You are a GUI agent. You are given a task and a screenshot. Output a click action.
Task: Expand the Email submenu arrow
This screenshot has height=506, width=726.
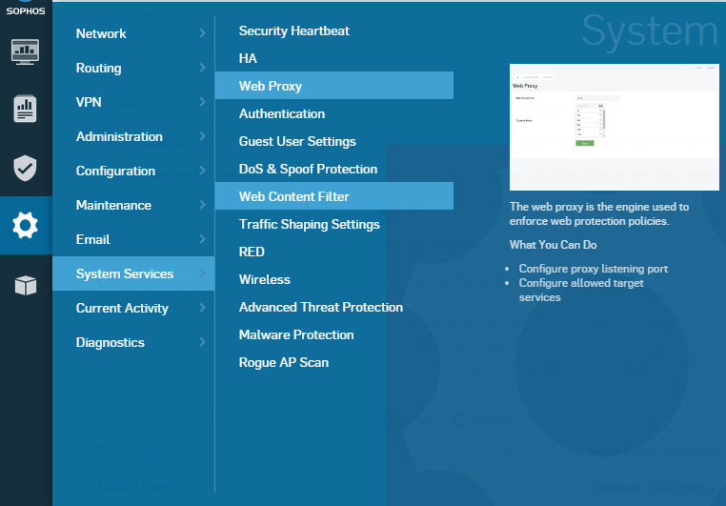(202, 239)
